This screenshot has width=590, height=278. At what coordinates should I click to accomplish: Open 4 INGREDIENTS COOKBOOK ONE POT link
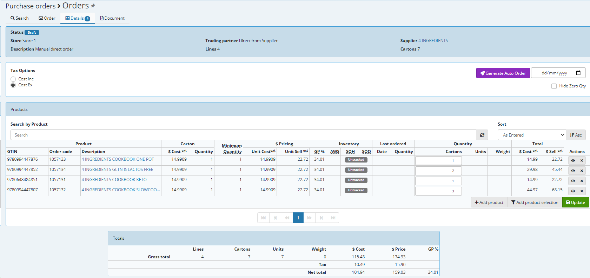pyautogui.click(x=118, y=159)
